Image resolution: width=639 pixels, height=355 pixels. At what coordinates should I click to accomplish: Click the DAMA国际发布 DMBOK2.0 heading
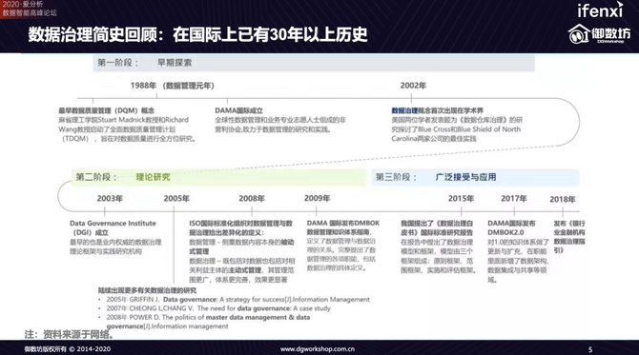tap(511, 227)
